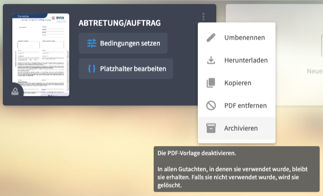This screenshot has height=196, width=323.
Task: Open the BVSK PDF form thumbnail
Action: point(41,55)
